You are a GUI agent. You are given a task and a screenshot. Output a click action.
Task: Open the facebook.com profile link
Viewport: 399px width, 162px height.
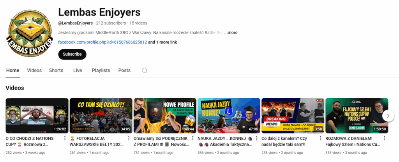(x=102, y=42)
